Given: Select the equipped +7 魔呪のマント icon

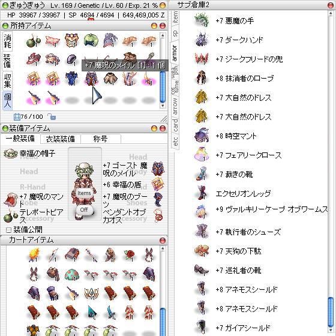Looking at the screenshot, I should (x=11, y=199).
